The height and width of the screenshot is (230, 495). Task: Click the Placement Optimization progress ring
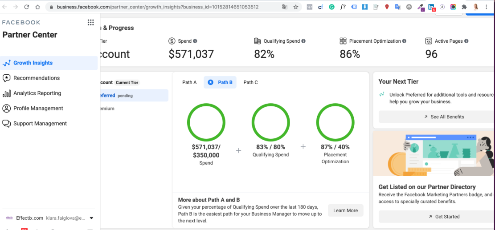coord(335,122)
